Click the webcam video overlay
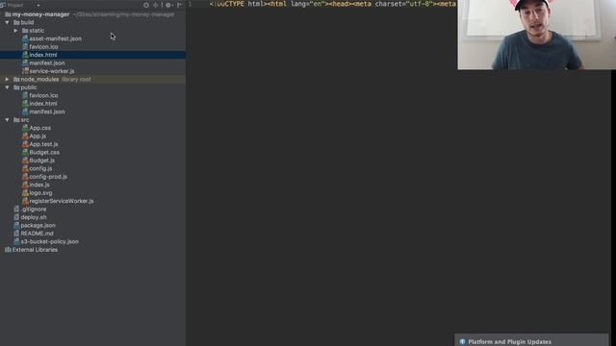616x346 pixels. (537, 35)
